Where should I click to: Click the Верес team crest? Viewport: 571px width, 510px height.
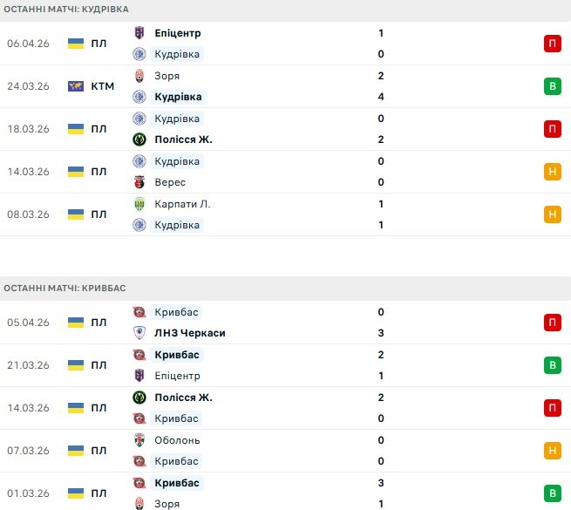[x=139, y=182]
